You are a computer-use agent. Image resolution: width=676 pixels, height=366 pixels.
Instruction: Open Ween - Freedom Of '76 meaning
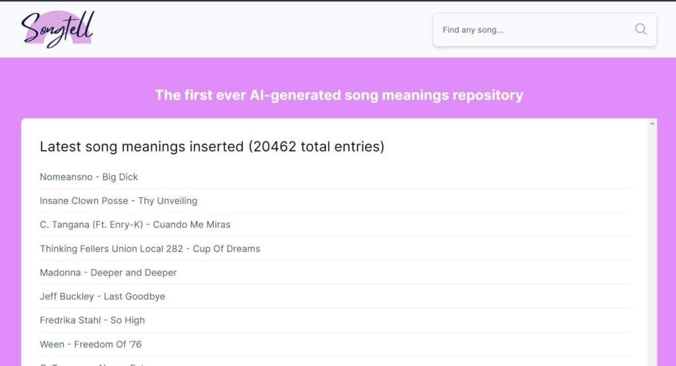pos(90,344)
